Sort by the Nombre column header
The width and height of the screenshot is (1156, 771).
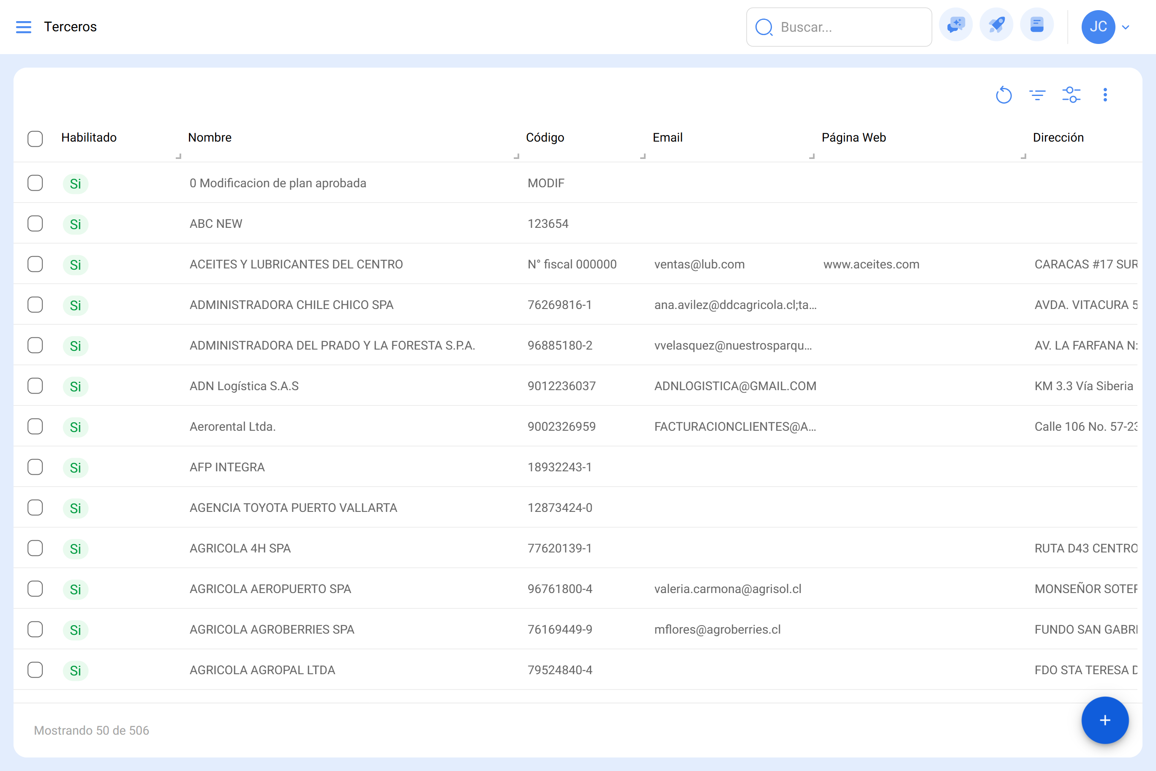point(210,137)
